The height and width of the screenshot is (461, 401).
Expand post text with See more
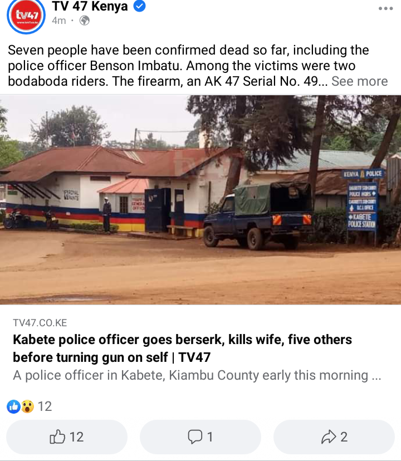[x=360, y=81]
